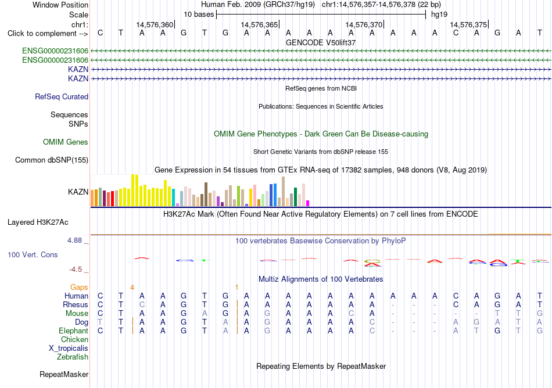Click the 100 Vert. Cons track label
Viewport: 552px width, 388px height.
pyautogui.click(x=33, y=254)
